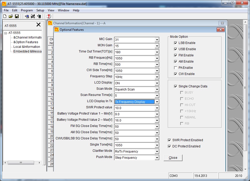This screenshot has height=181, width=250.
Task: Click the read-from-radio to computer icon
Action: [27, 16]
